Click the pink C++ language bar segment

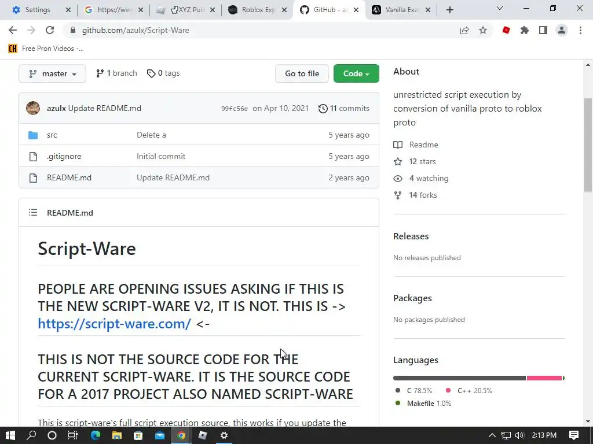point(544,378)
